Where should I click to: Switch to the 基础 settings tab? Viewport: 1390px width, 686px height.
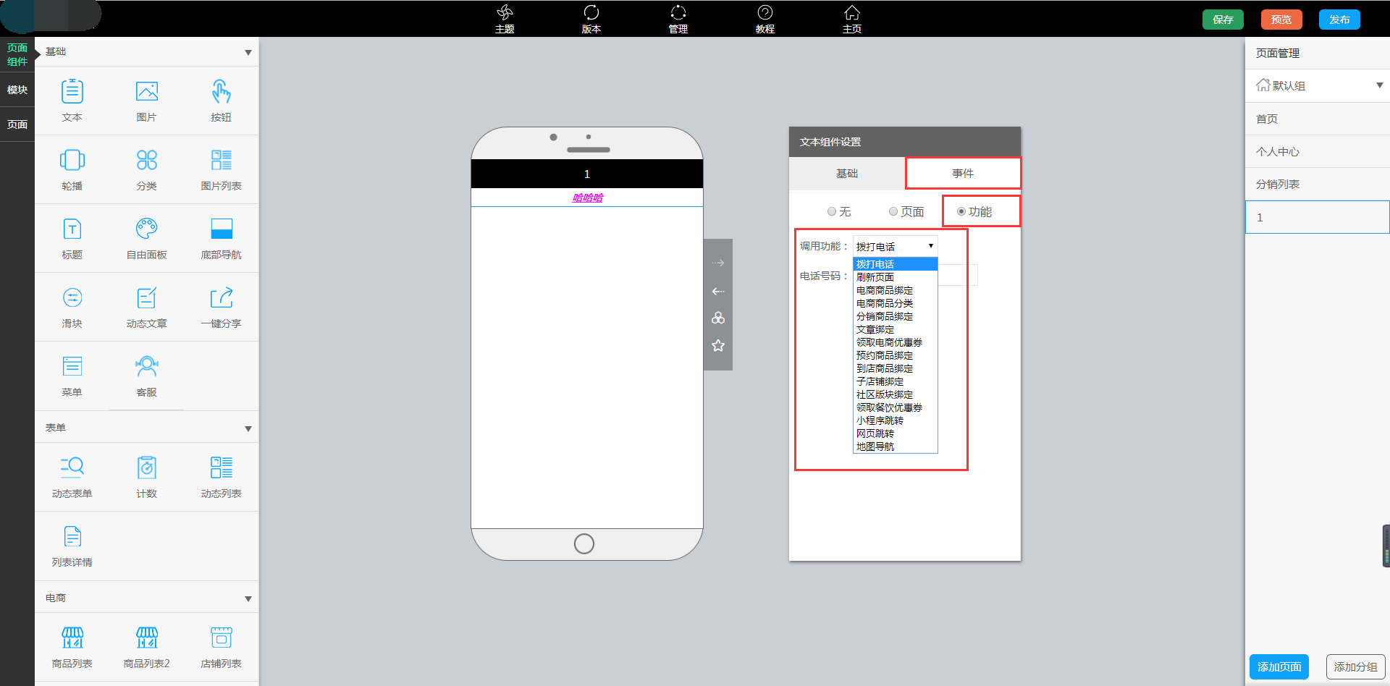(846, 174)
